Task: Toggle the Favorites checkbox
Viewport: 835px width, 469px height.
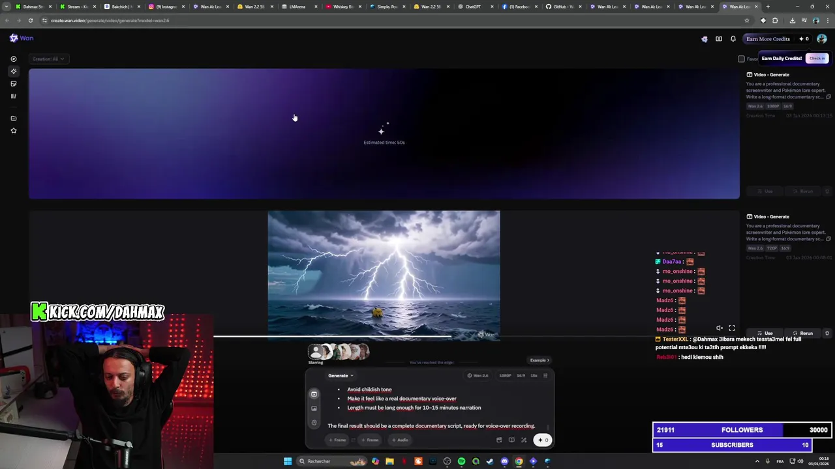Action: 741,59
